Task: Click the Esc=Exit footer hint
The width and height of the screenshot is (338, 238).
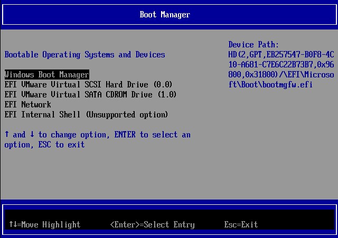Action: point(241,225)
